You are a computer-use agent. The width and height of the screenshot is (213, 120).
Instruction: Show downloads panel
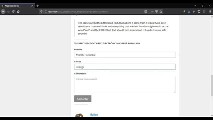click(x=189, y=12)
